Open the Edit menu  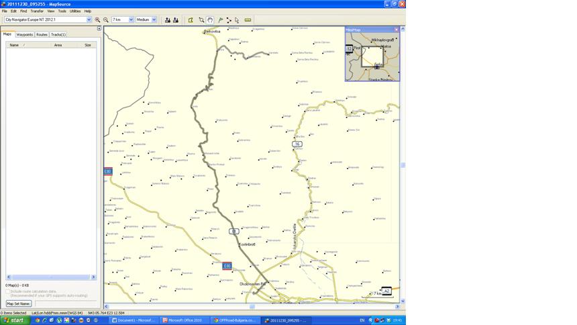pyautogui.click(x=13, y=11)
